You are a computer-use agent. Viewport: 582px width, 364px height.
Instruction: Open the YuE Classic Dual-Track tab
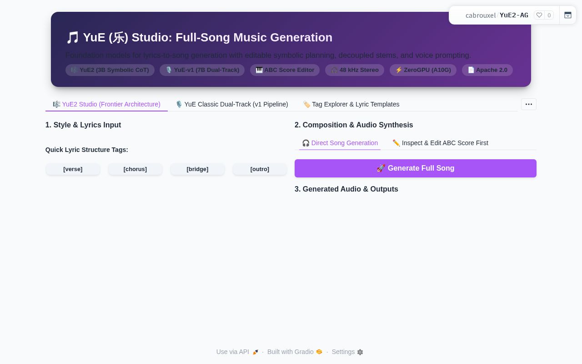(231, 104)
